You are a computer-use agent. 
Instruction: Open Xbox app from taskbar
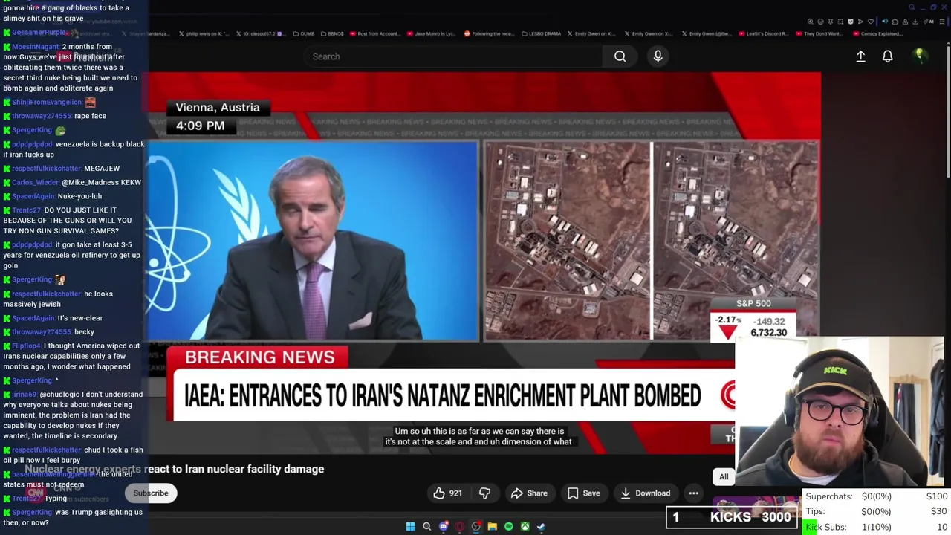pyautogui.click(x=525, y=527)
